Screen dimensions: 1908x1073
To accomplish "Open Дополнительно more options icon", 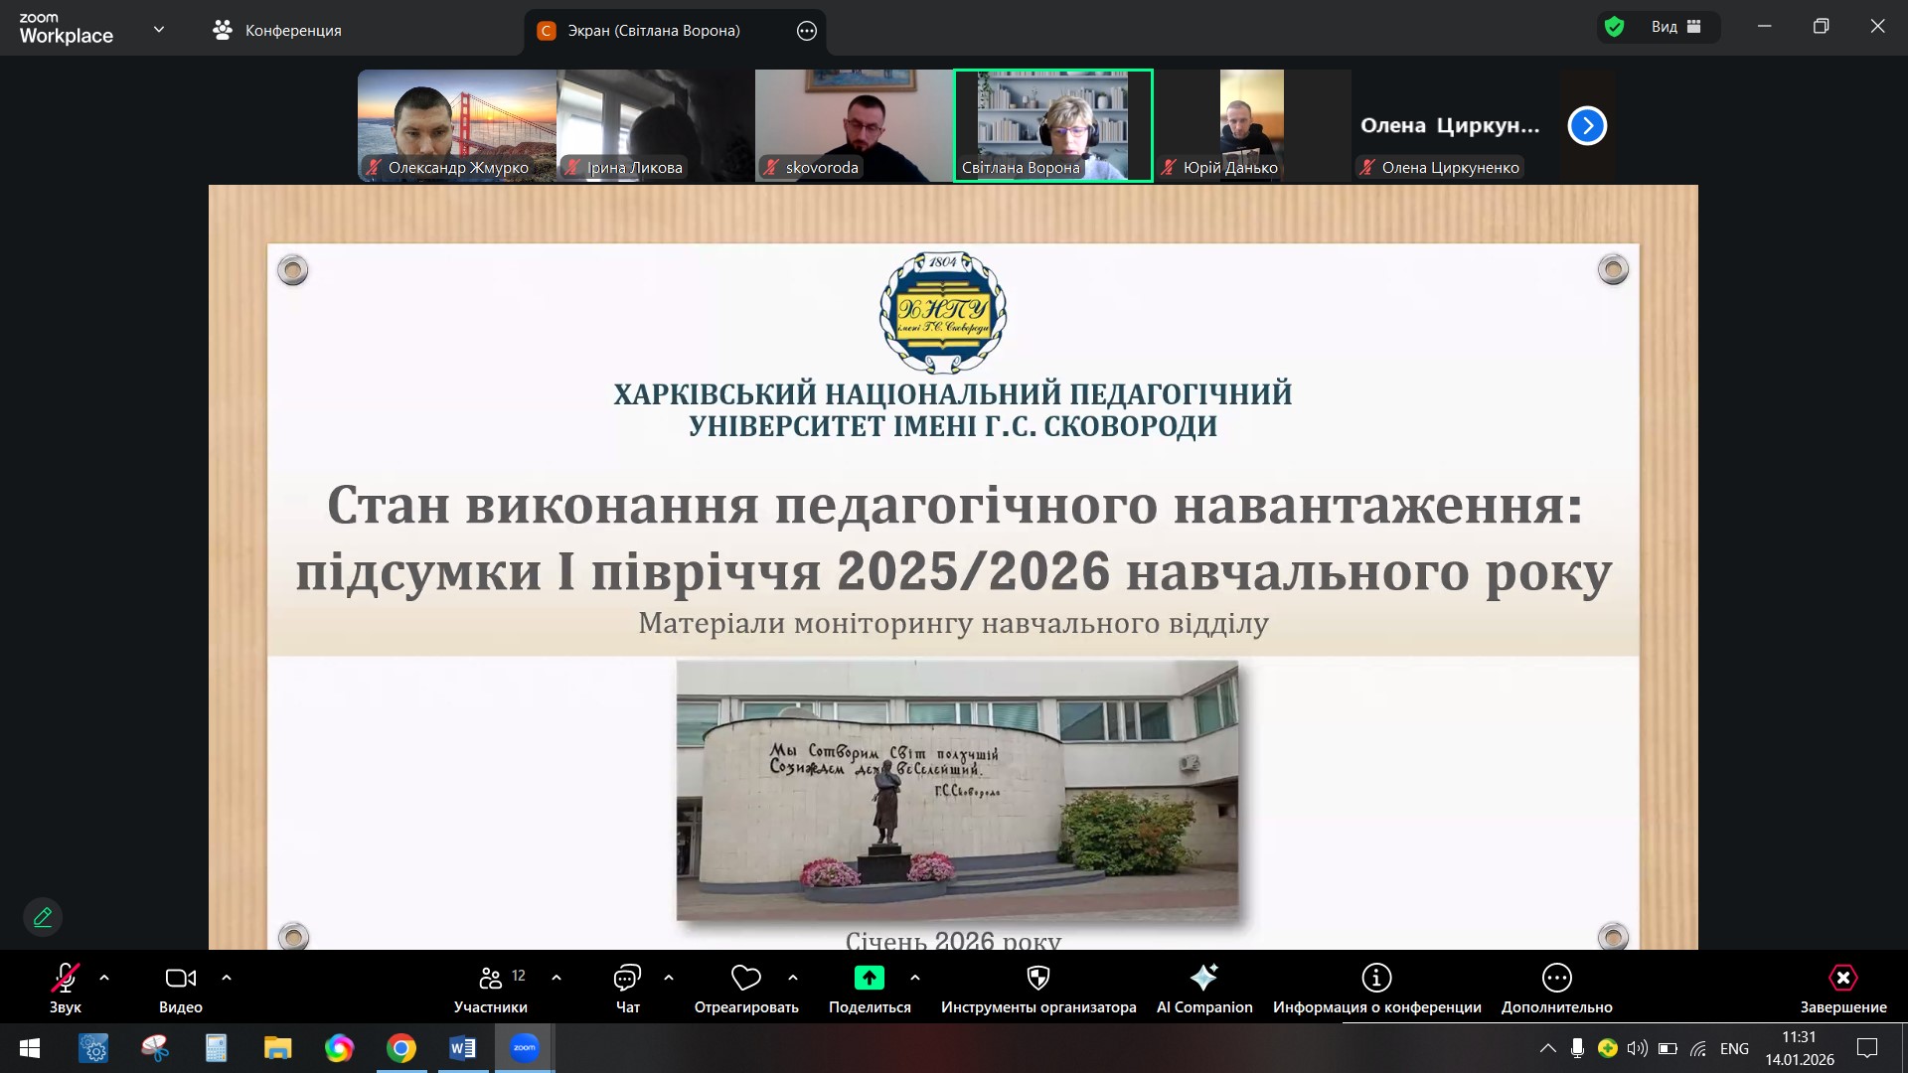I will (1556, 979).
